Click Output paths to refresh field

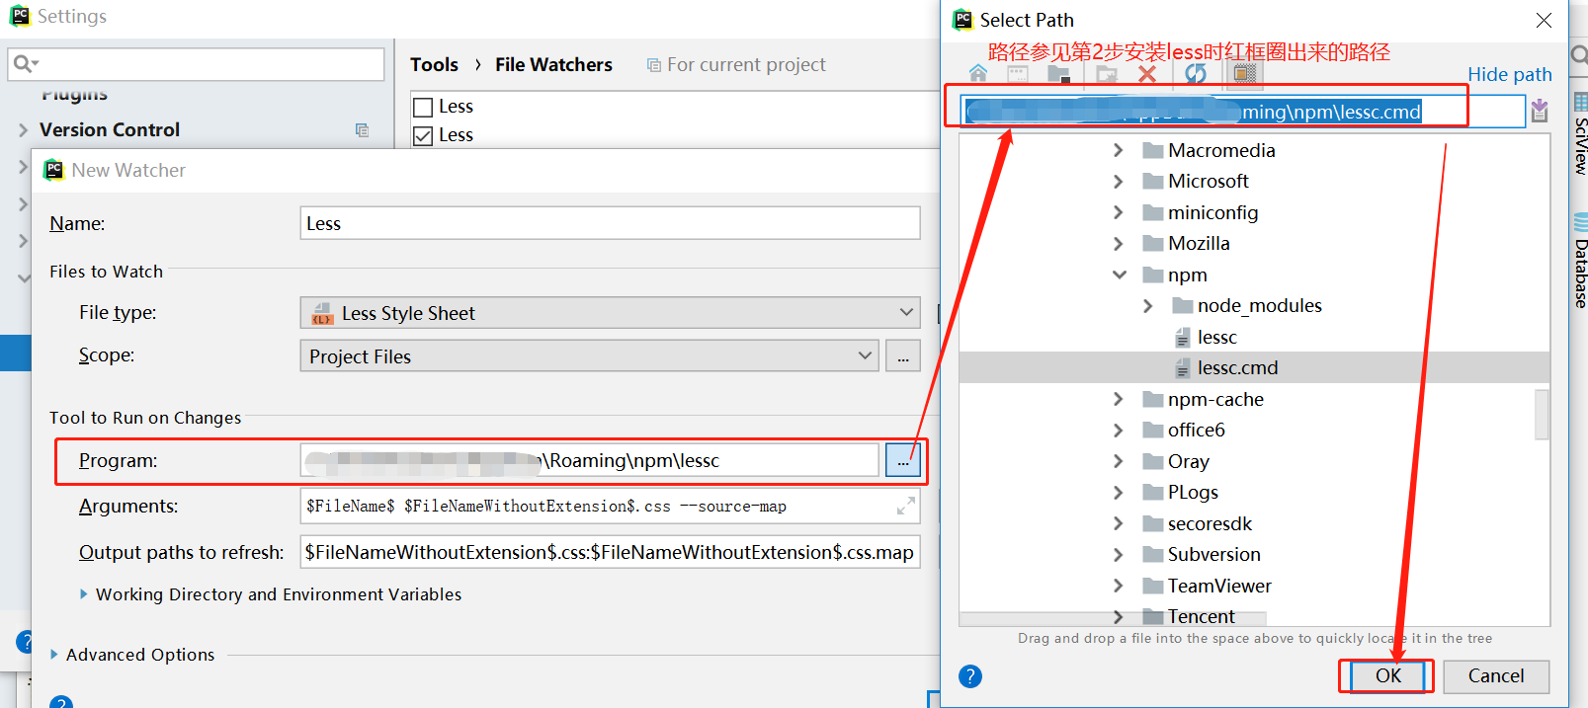610,552
